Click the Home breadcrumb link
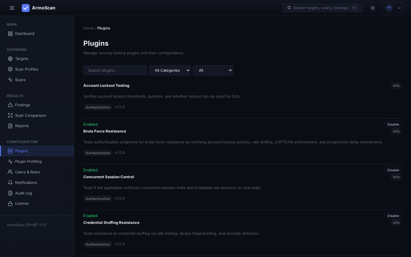This screenshot has height=257, width=411. pyautogui.click(x=88, y=28)
